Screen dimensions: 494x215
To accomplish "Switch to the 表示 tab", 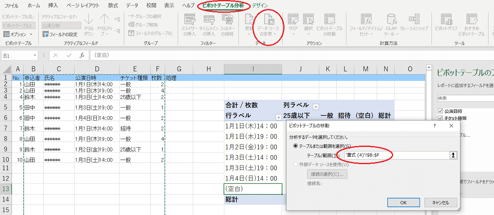I will (169, 6).
